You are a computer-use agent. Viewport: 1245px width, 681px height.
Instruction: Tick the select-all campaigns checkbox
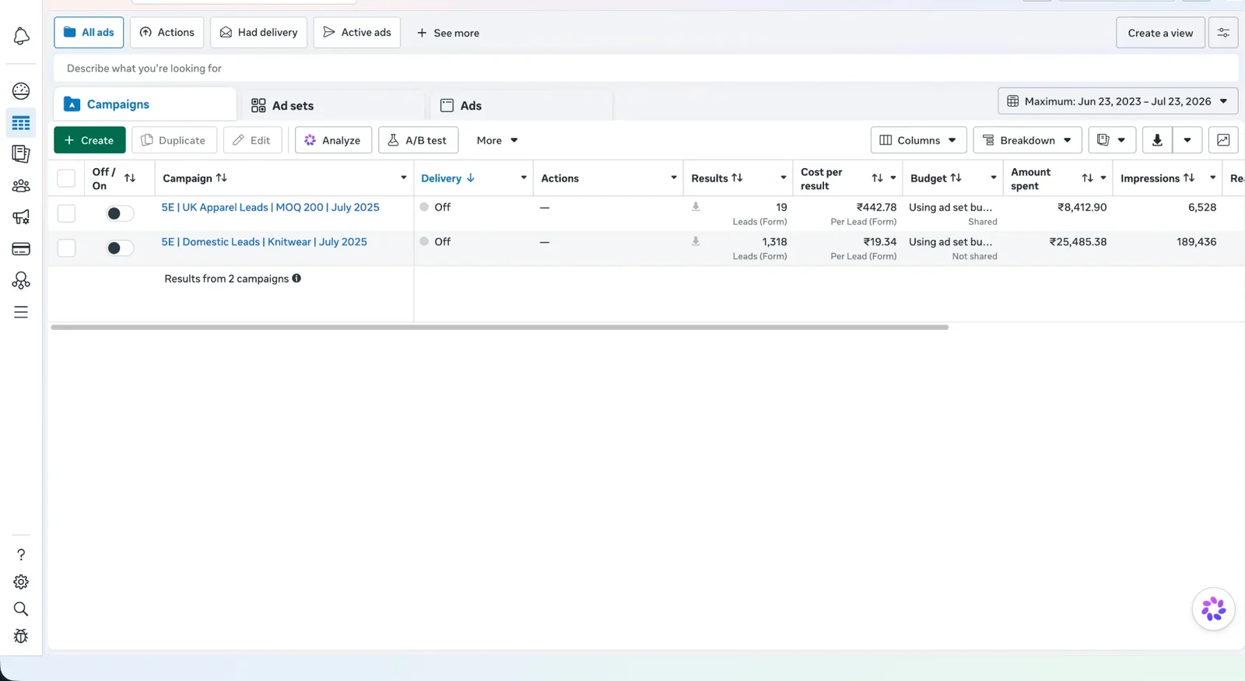coord(66,178)
